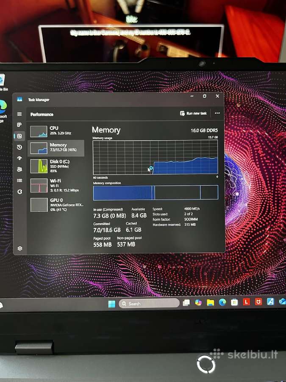Open the Users page icon
The image size is (286, 382).
pyautogui.click(x=19, y=169)
